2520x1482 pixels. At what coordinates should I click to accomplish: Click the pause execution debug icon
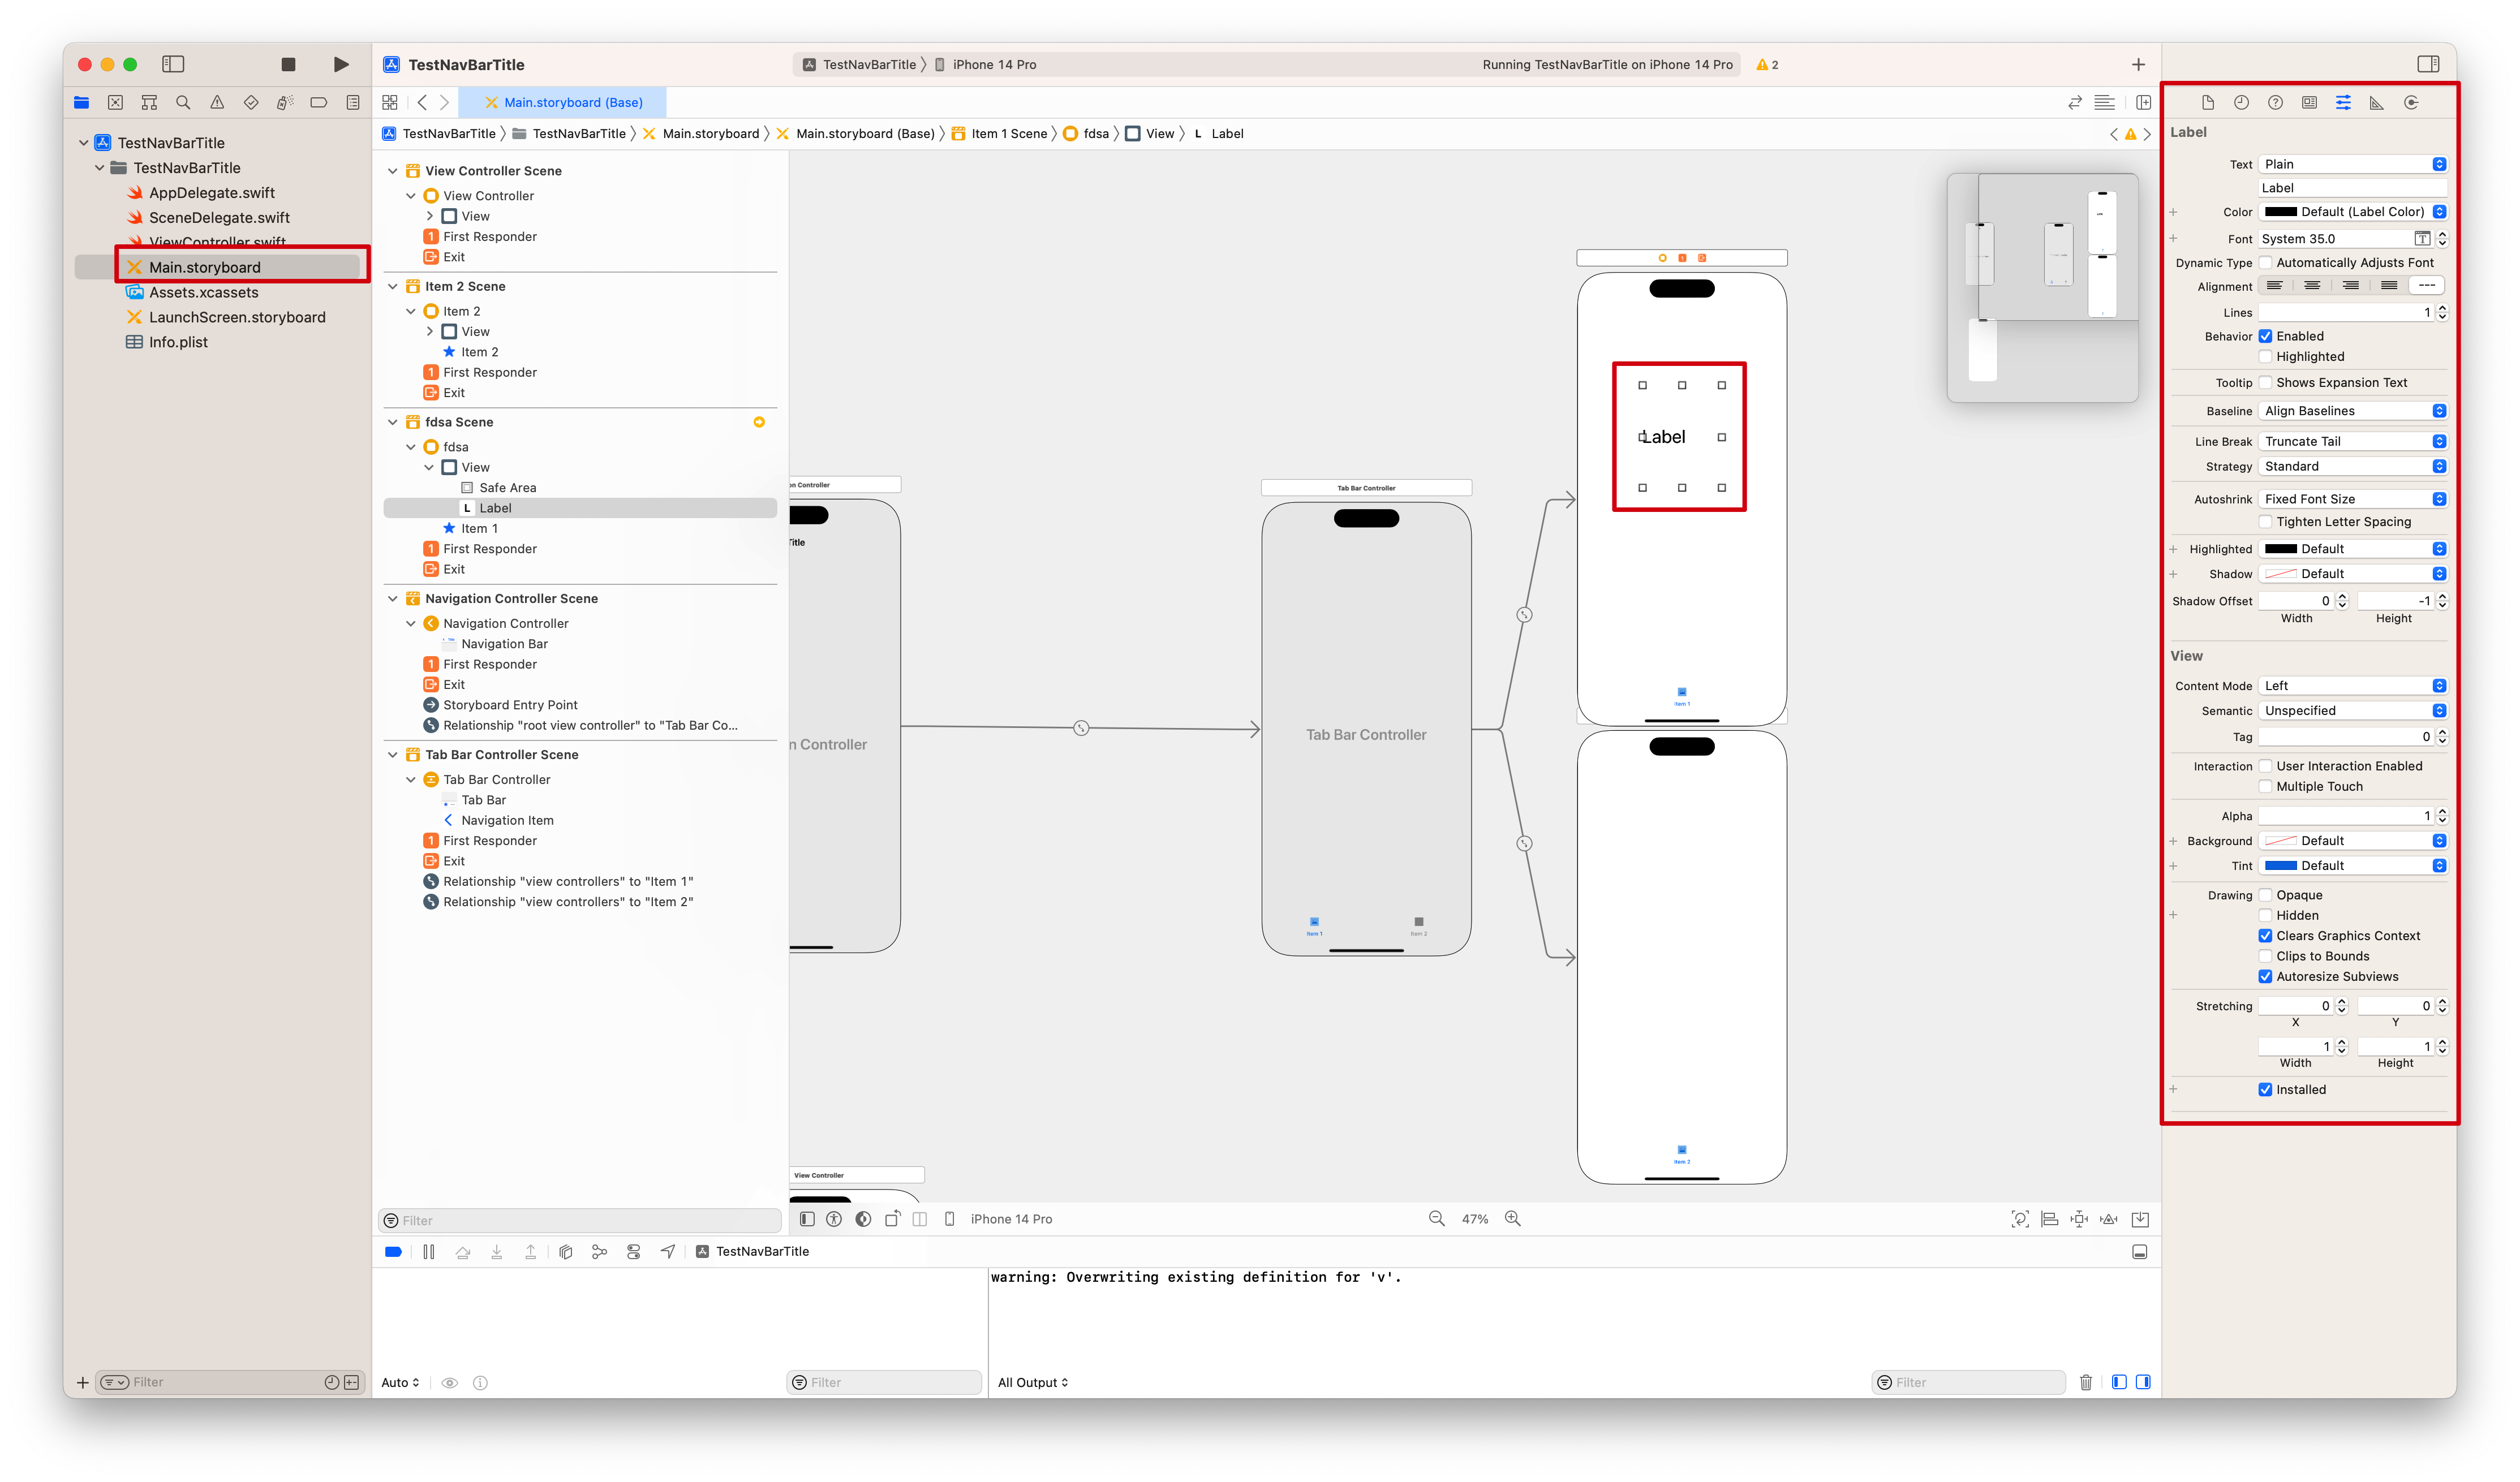point(429,1251)
